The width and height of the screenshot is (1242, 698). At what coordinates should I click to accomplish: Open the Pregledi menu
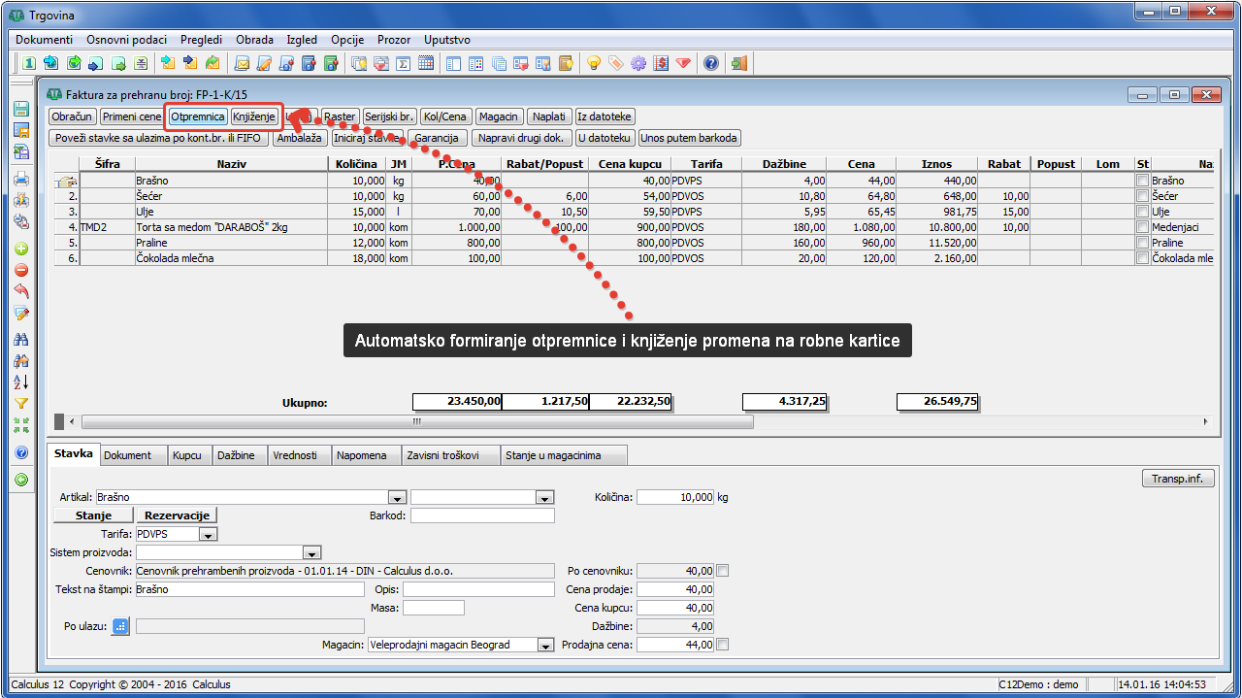[201, 40]
